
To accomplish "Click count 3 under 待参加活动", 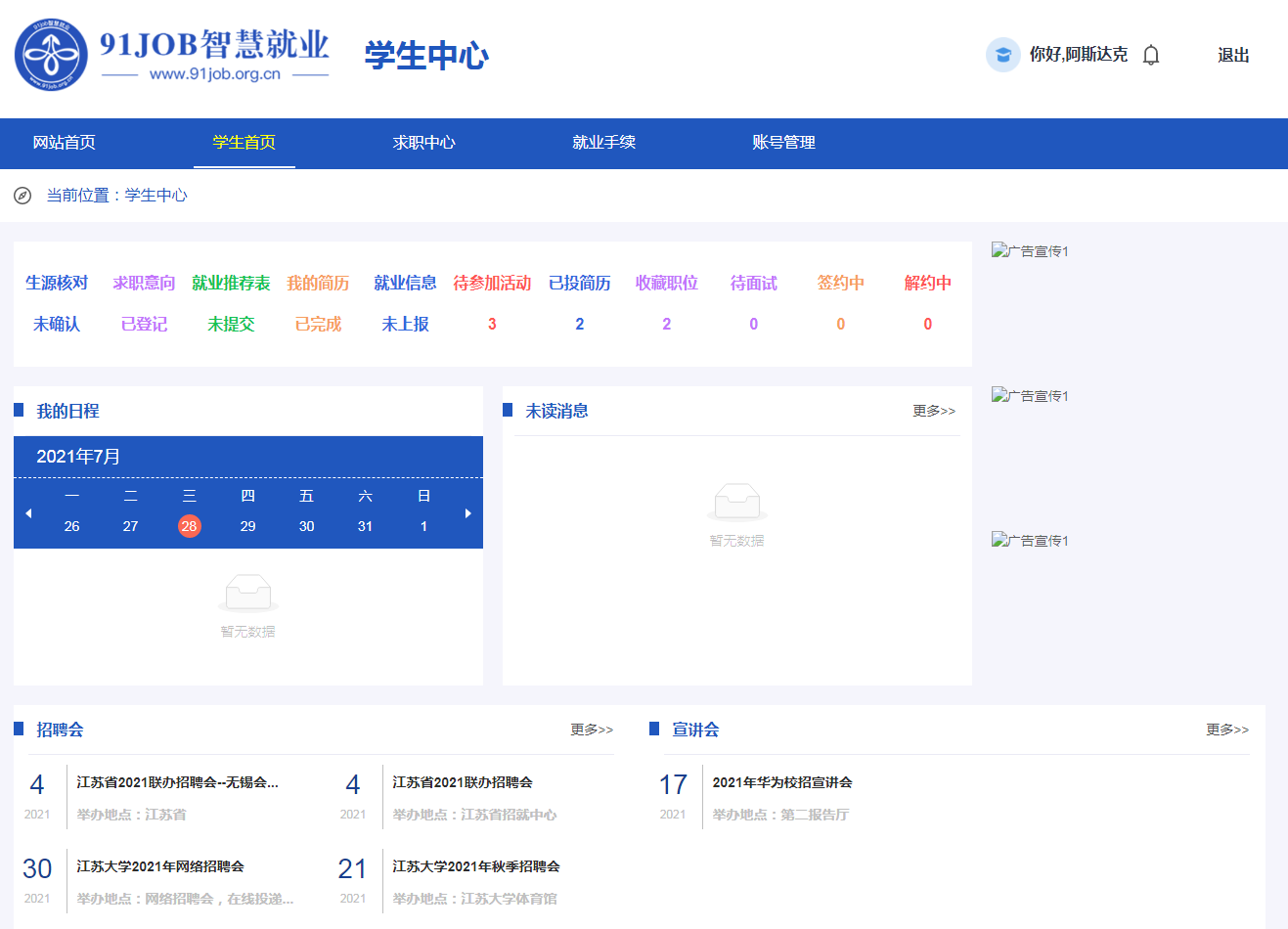I will point(492,324).
